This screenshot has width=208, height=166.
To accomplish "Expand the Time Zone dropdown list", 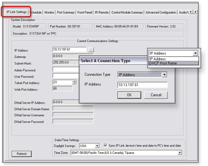I will coord(180,153).
